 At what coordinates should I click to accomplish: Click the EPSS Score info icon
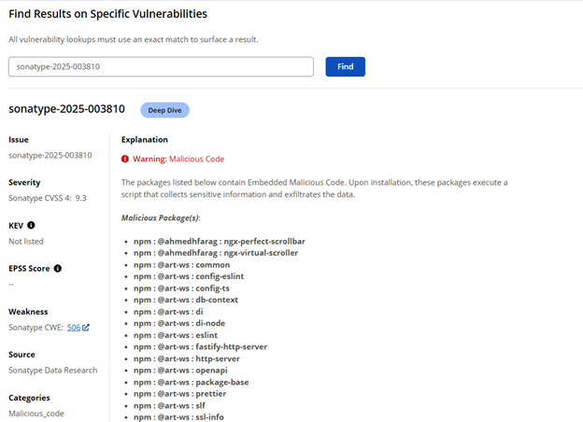click(x=57, y=269)
